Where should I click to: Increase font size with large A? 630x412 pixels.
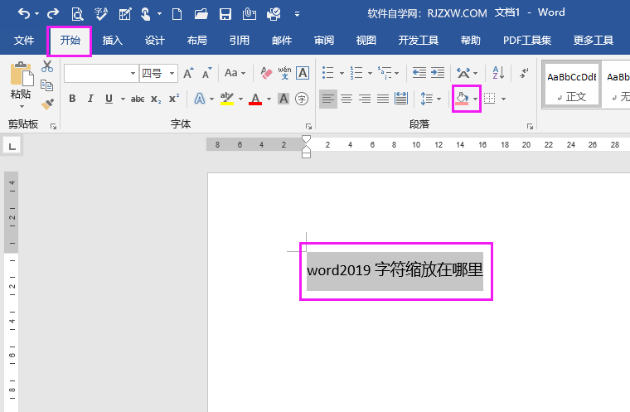188,73
